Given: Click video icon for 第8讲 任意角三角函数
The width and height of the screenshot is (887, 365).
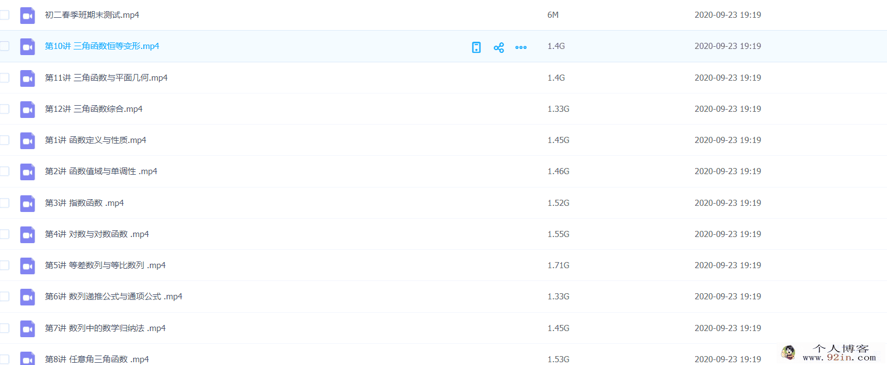Looking at the screenshot, I should click(x=27, y=358).
